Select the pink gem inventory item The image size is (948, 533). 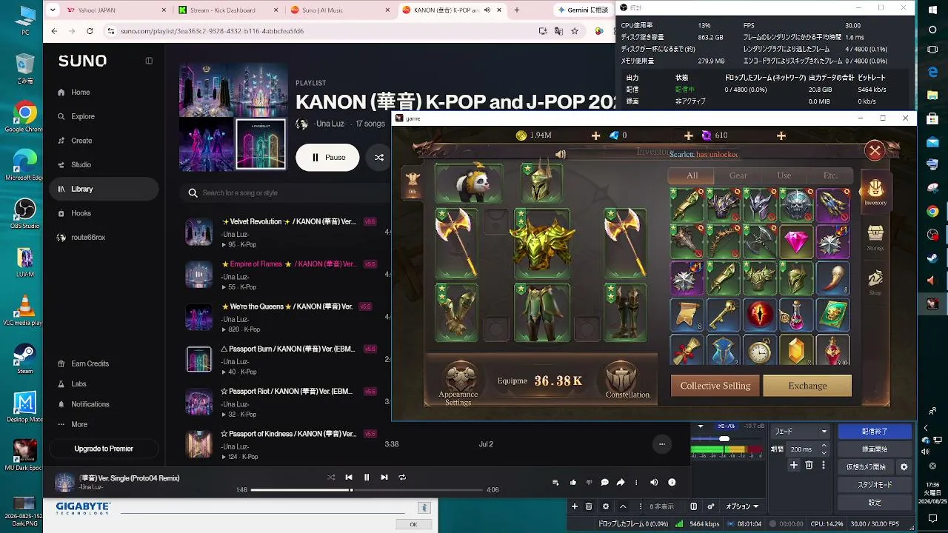tap(796, 241)
